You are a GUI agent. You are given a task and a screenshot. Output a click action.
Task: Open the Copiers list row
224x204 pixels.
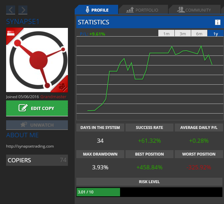click(37, 160)
